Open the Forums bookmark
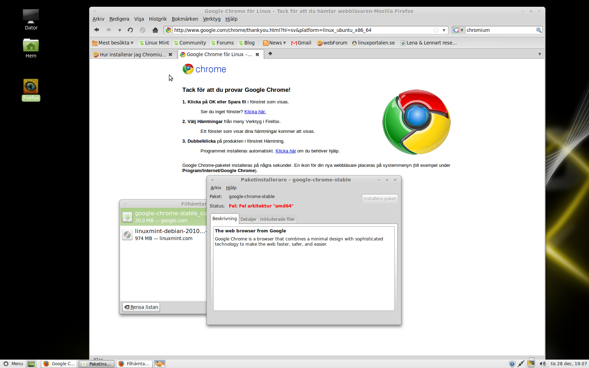This screenshot has height=368, width=589. [x=222, y=43]
